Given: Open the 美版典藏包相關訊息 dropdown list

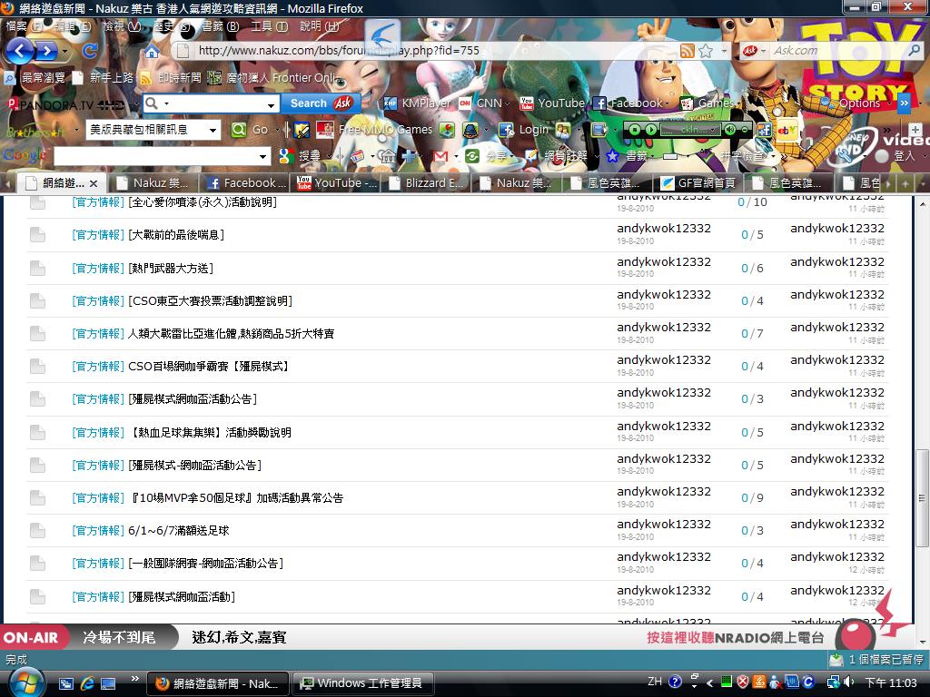Looking at the screenshot, I should point(213,130).
